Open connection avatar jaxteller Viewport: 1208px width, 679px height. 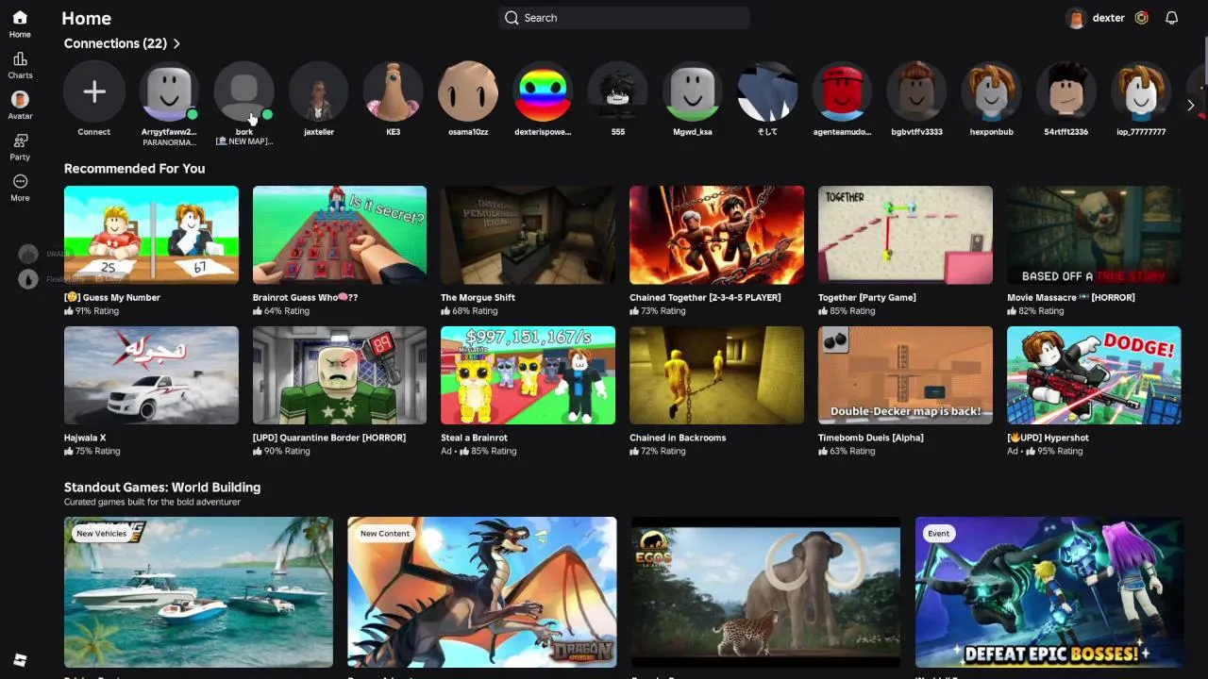click(x=319, y=91)
